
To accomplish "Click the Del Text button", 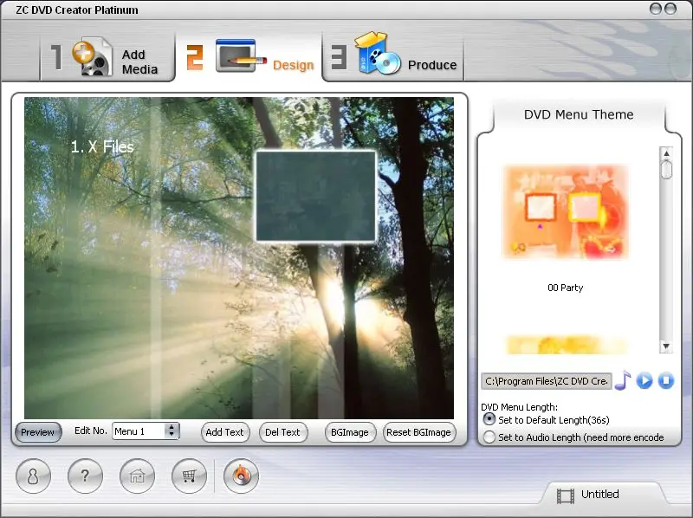I will tap(282, 432).
